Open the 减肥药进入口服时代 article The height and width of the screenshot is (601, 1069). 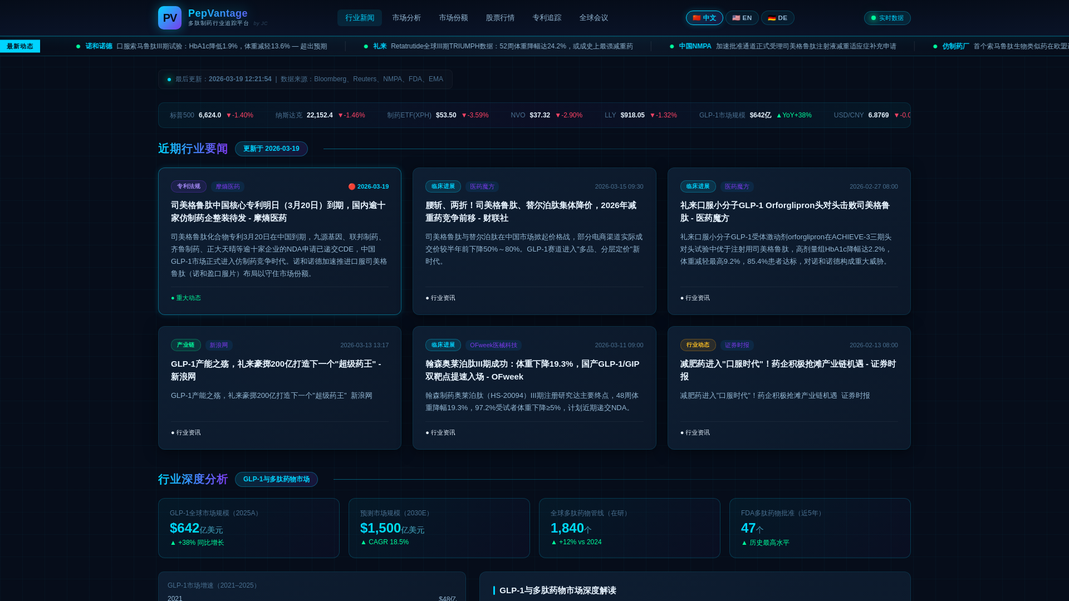(x=788, y=370)
